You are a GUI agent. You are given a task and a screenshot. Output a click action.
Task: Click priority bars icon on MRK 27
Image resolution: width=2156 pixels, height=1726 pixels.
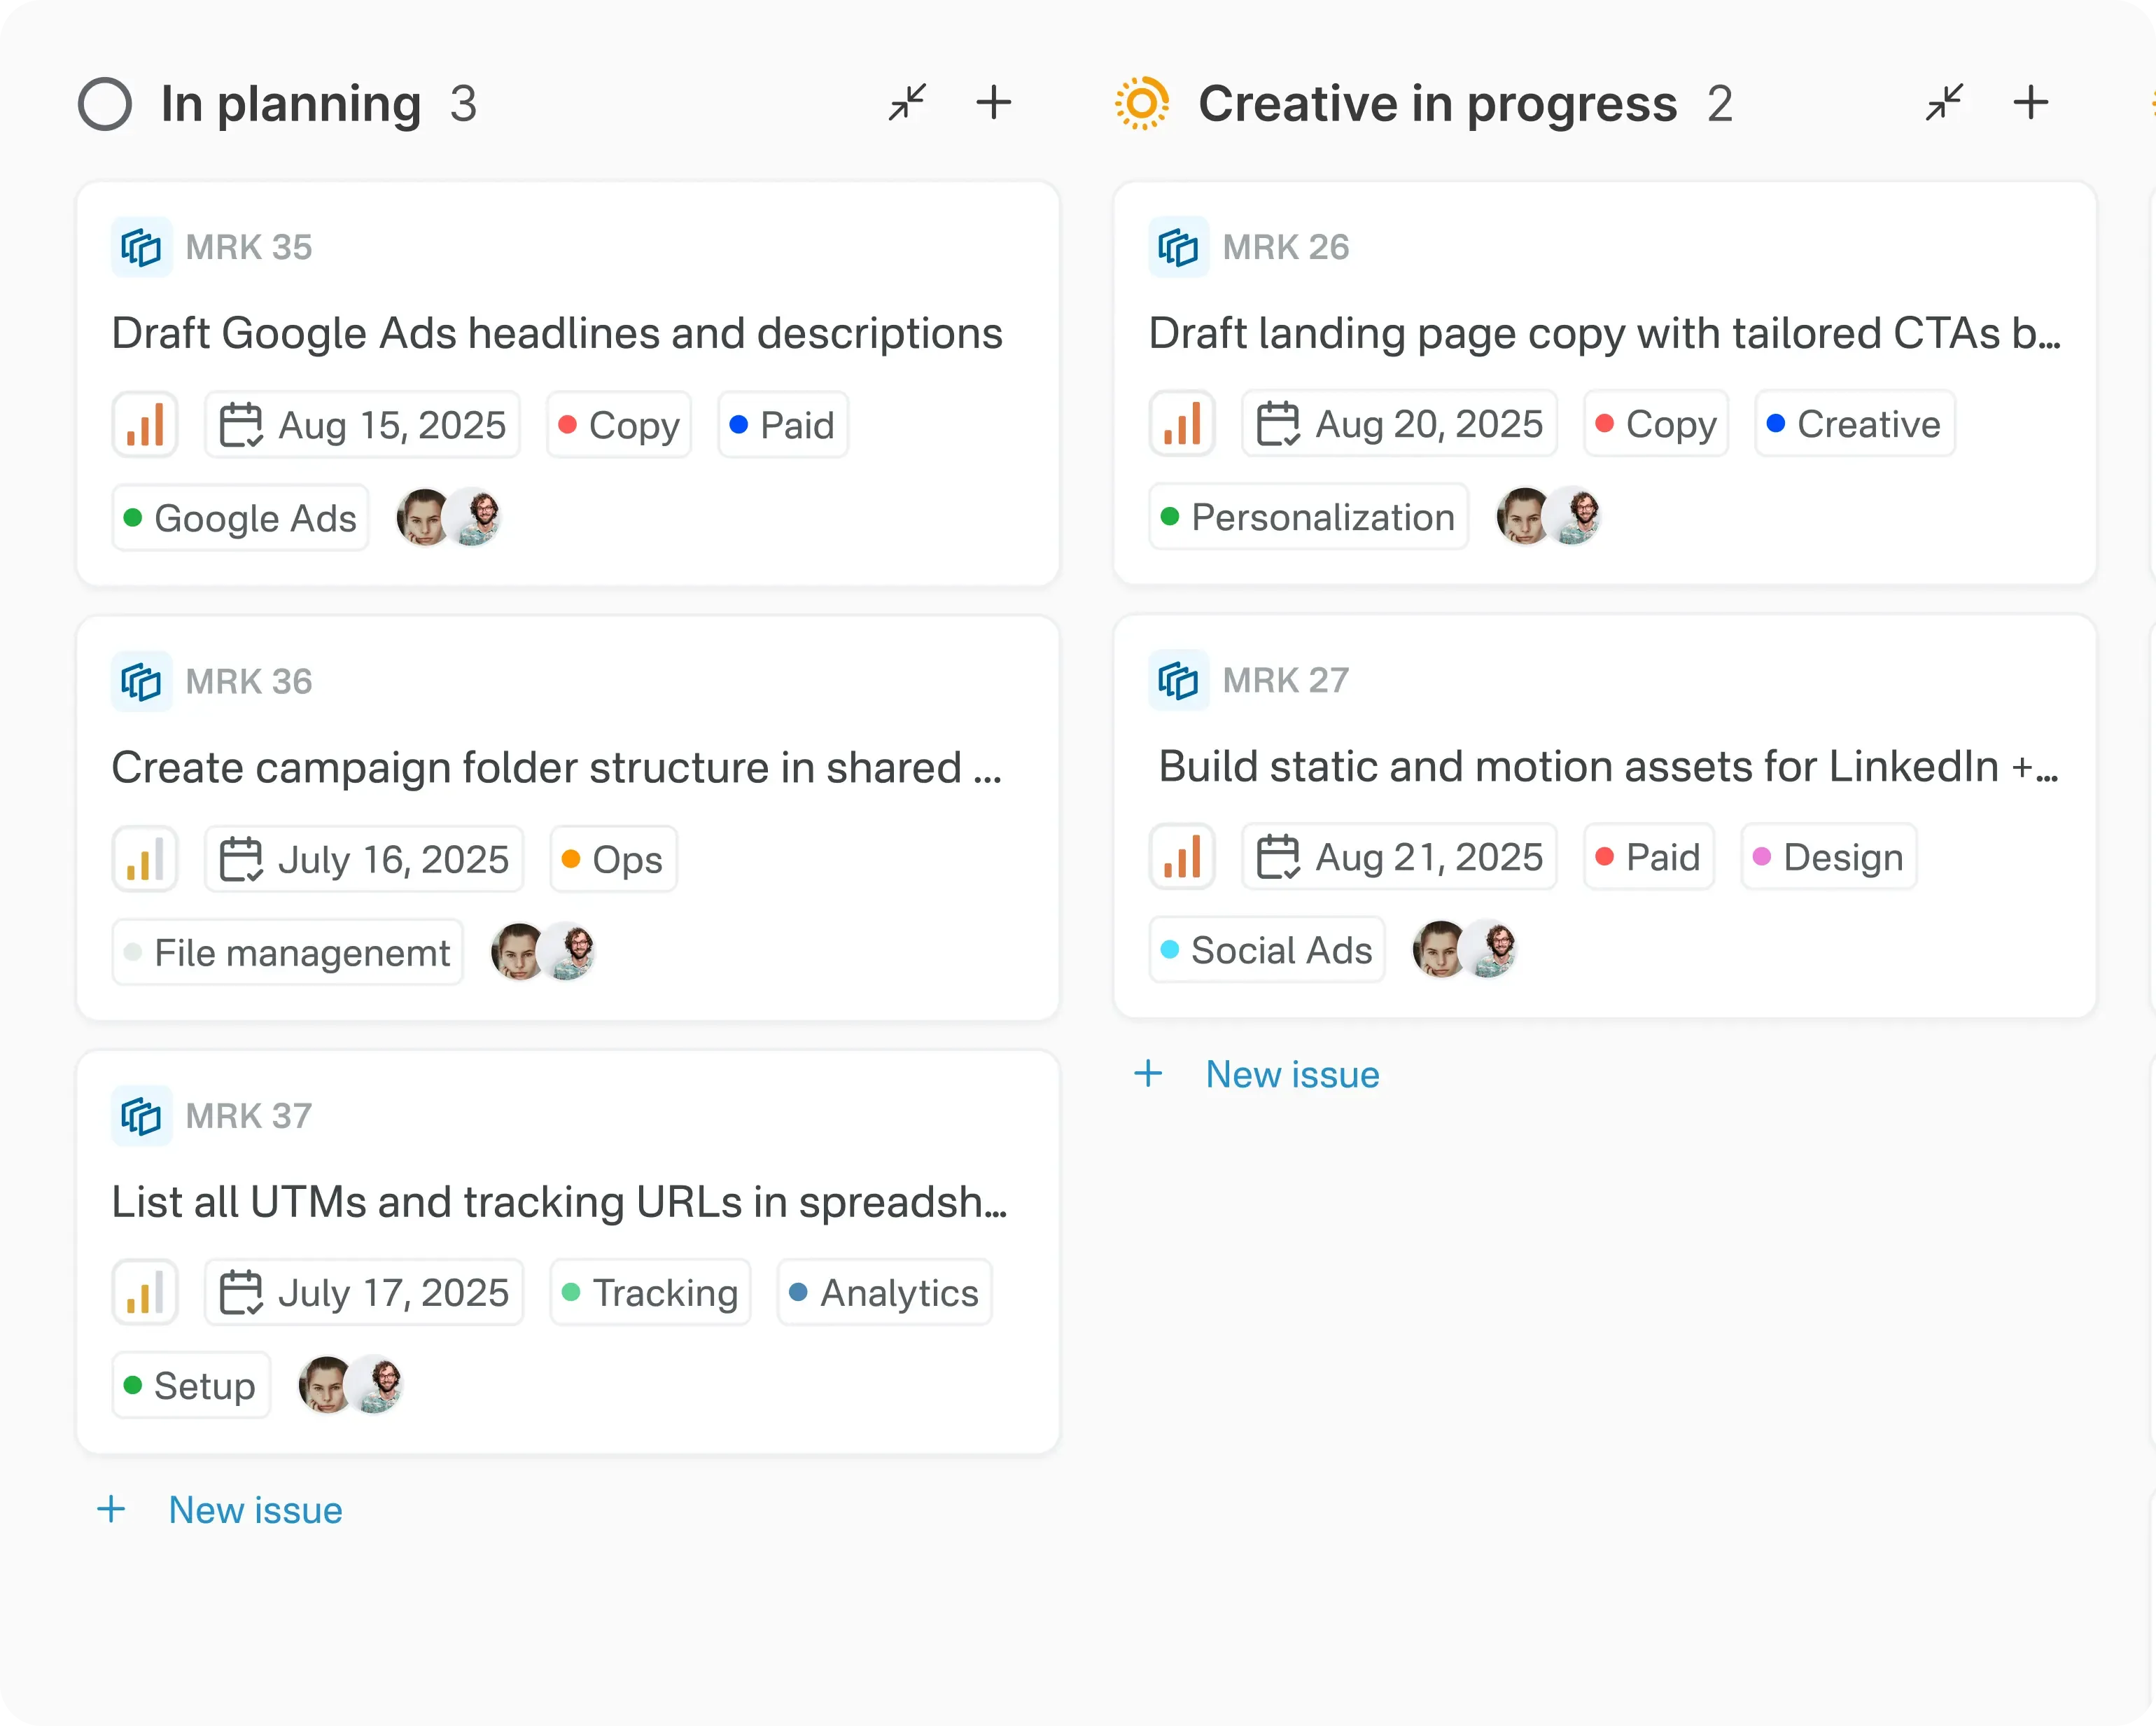[x=1182, y=858]
